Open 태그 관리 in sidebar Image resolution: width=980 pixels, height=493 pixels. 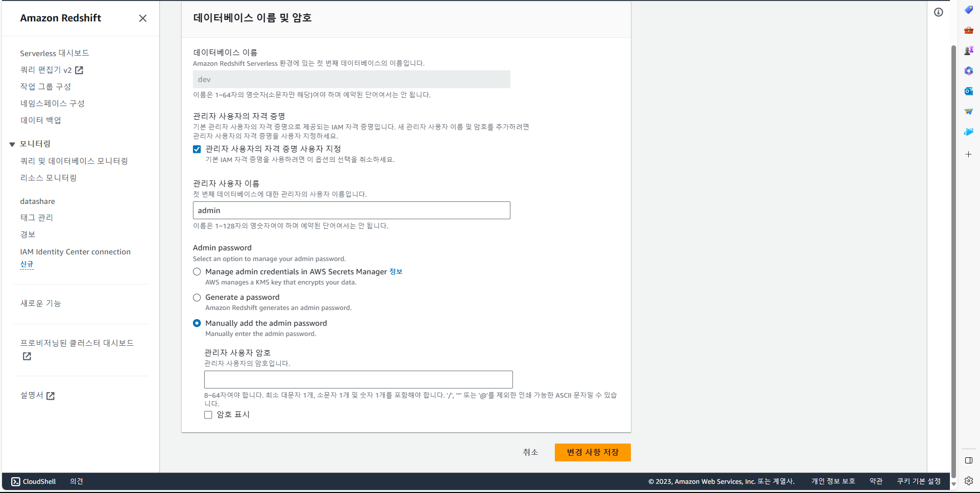tap(36, 218)
